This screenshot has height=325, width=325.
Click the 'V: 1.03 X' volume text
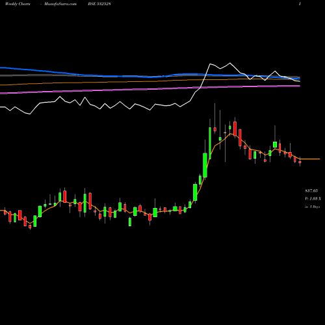click(x=313, y=199)
